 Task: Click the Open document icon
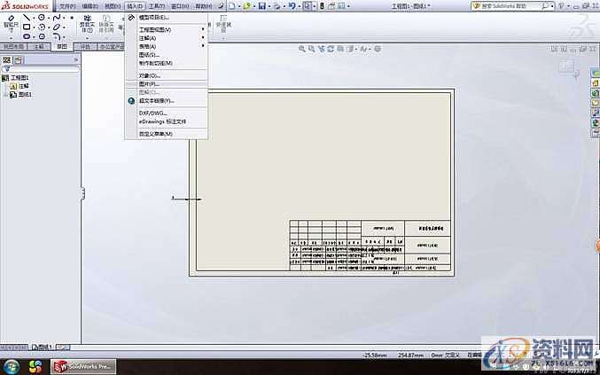(246, 5)
